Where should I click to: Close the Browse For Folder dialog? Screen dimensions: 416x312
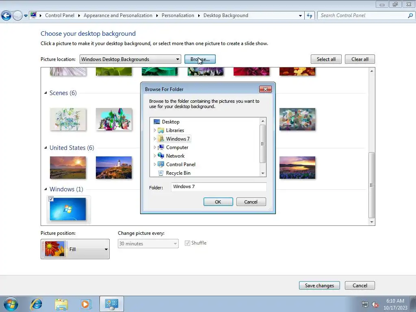[265, 89]
